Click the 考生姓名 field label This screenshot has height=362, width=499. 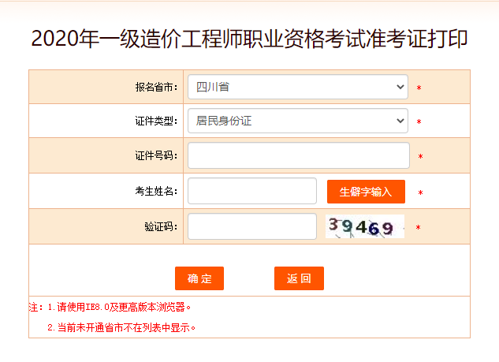pyautogui.click(x=156, y=191)
